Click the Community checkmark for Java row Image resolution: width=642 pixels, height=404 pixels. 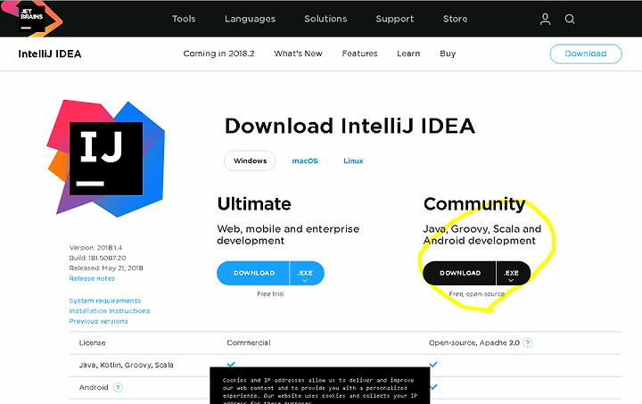pyautogui.click(x=433, y=364)
